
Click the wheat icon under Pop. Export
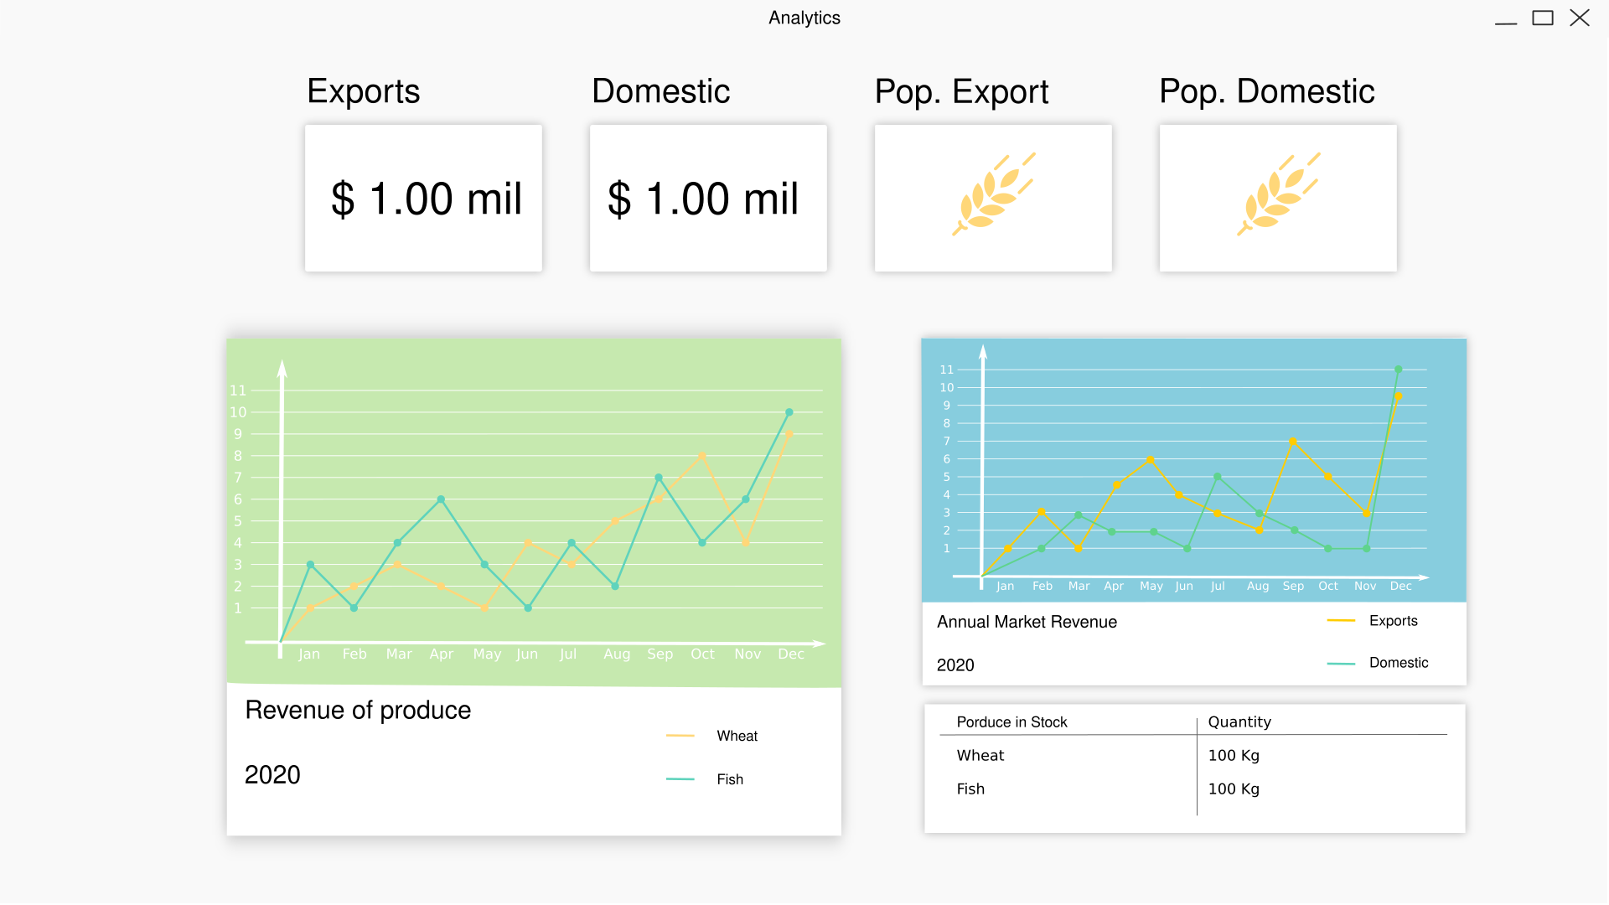tap(993, 196)
